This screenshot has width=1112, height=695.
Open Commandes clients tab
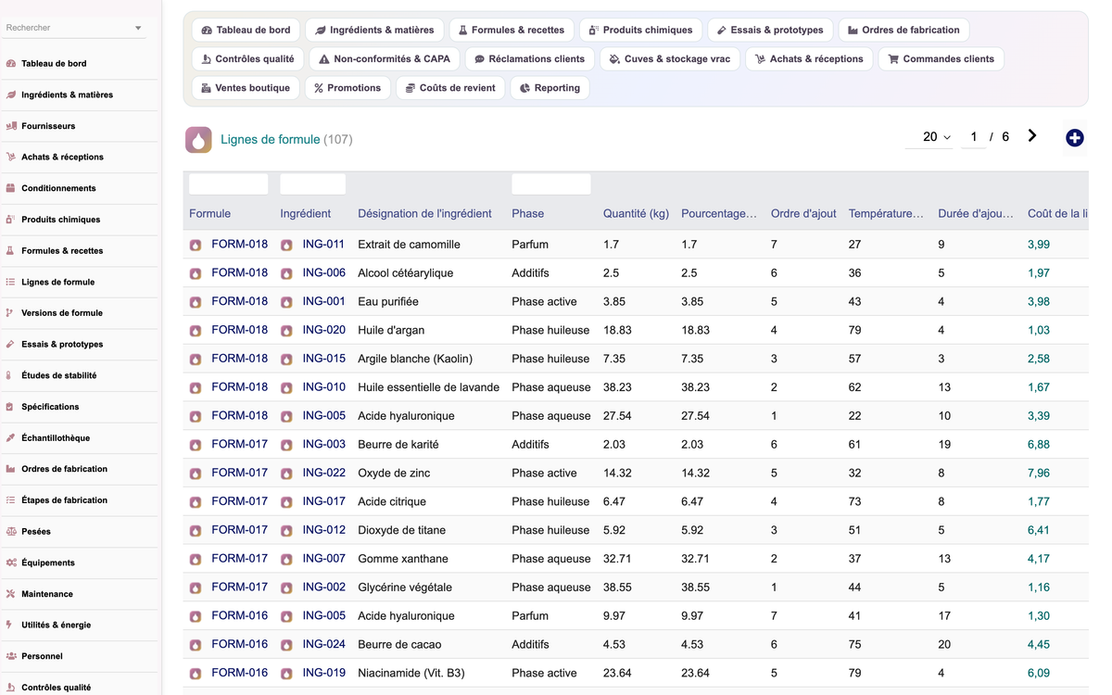(941, 58)
